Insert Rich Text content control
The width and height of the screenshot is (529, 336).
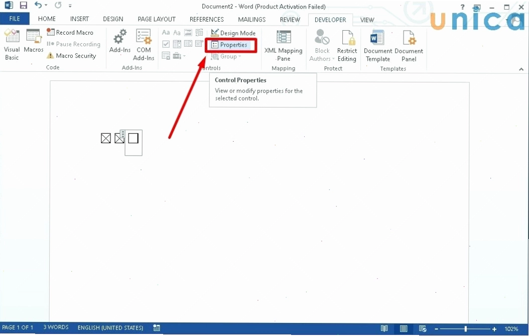pos(166,33)
